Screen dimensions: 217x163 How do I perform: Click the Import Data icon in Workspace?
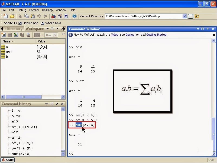(x=15, y=35)
